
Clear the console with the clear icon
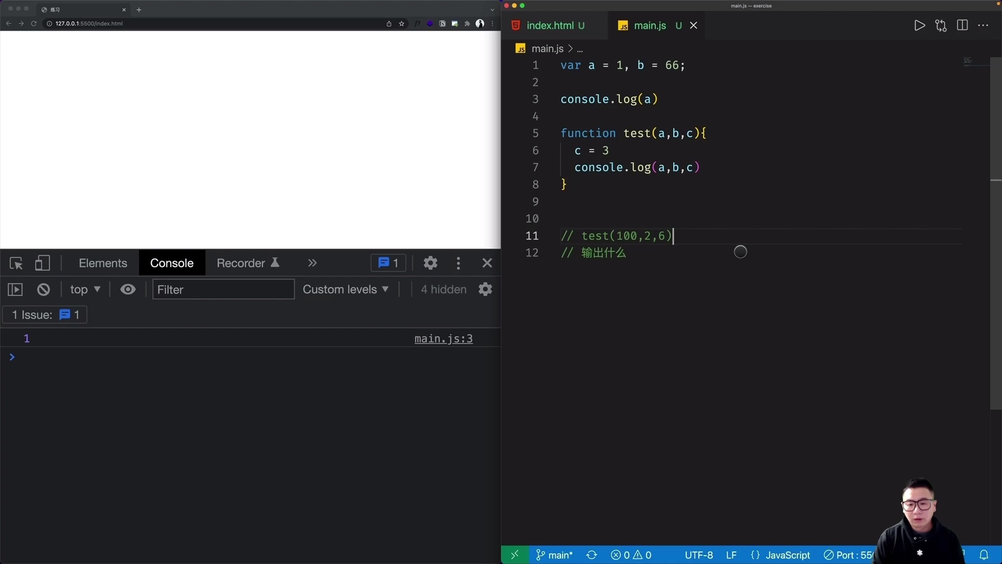pyautogui.click(x=43, y=289)
